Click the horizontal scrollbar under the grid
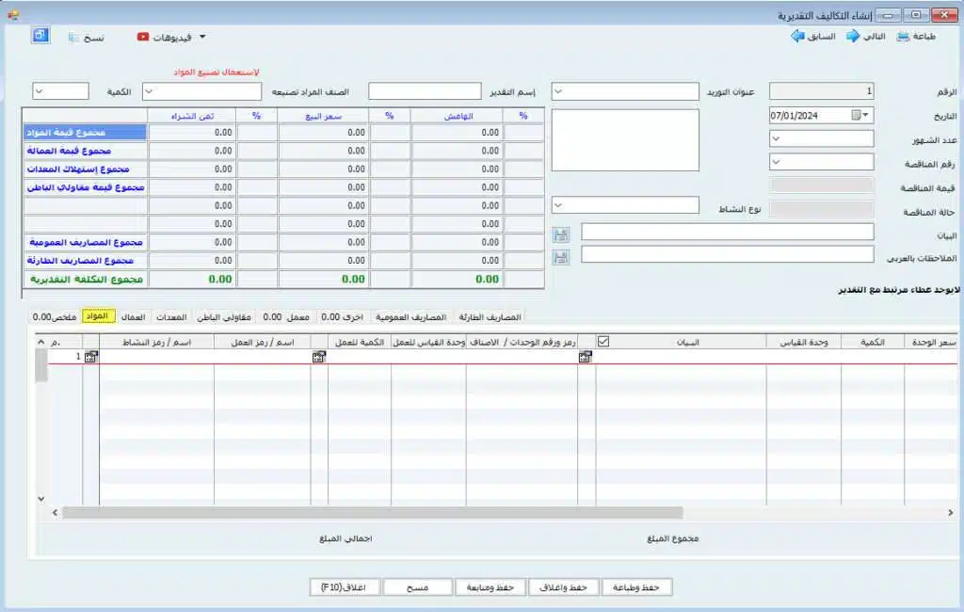Viewport: 964px width, 612px height. (471, 513)
